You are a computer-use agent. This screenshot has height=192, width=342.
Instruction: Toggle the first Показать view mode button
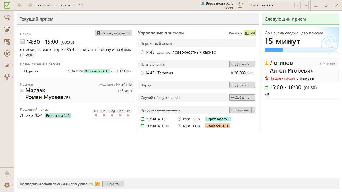tap(247, 33)
